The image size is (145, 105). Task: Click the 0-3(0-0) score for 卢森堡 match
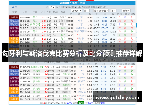point(49,96)
